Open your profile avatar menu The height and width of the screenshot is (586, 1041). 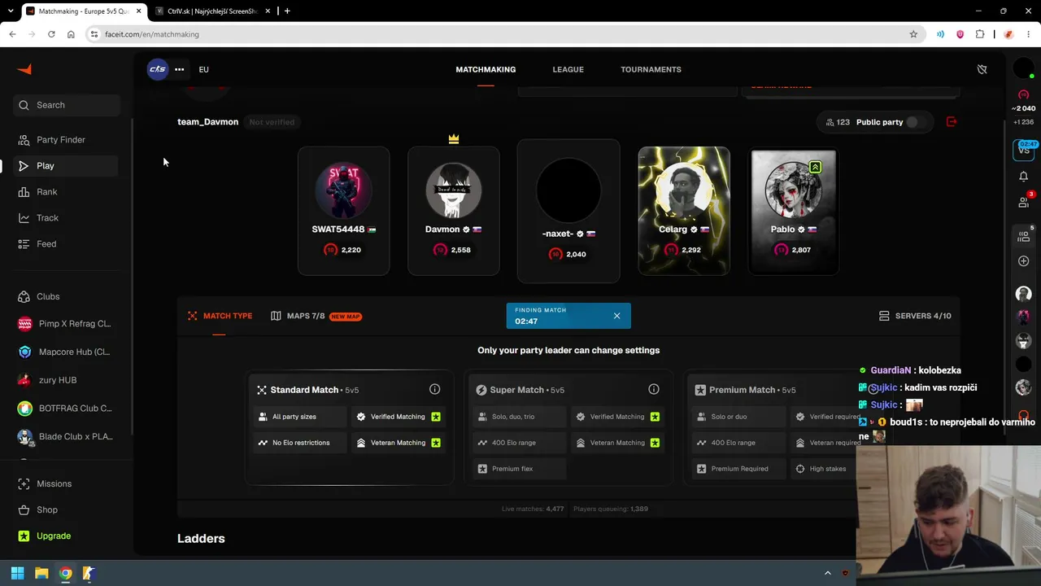click(x=1023, y=69)
